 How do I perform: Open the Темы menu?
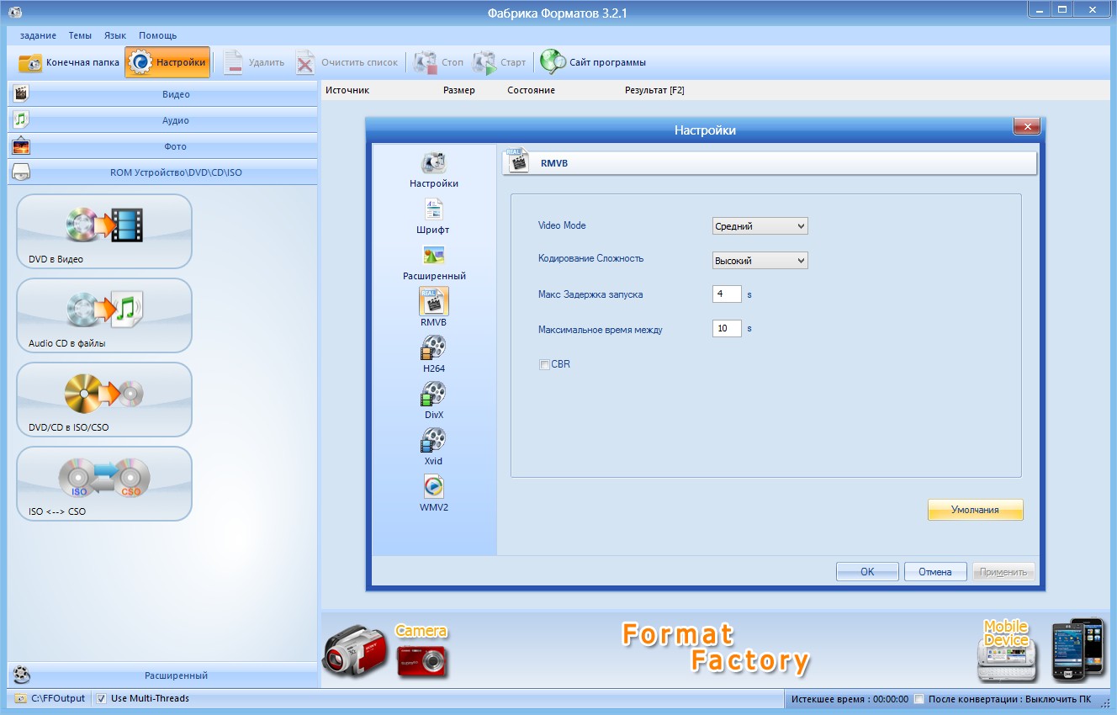(x=80, y=35)
